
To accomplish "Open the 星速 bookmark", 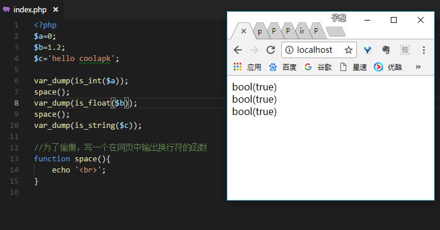I will click(353, 67).
